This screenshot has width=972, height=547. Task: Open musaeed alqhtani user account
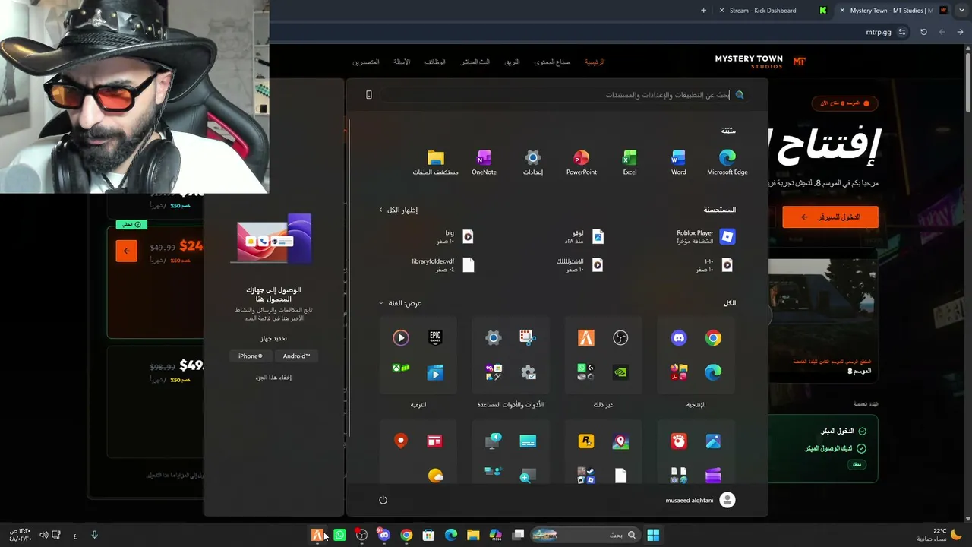700,500
